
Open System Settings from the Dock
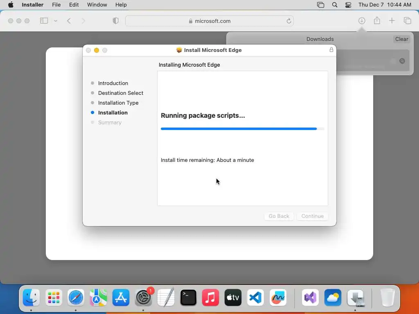tap(144, 298)
